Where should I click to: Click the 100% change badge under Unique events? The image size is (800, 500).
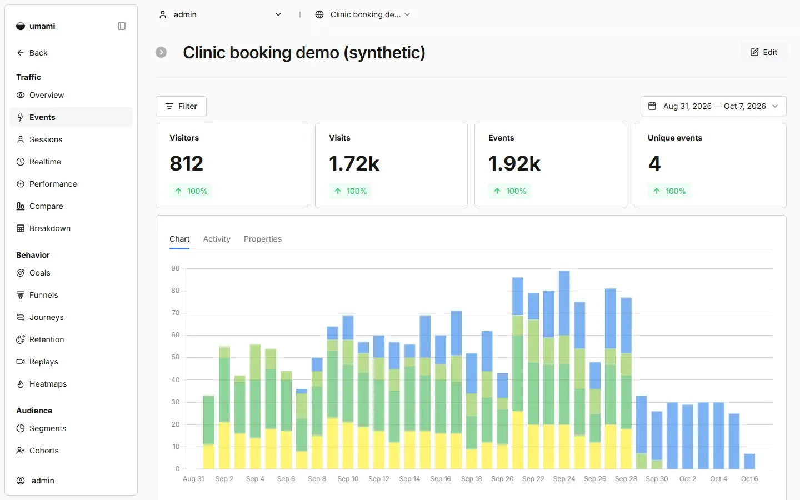669,191
